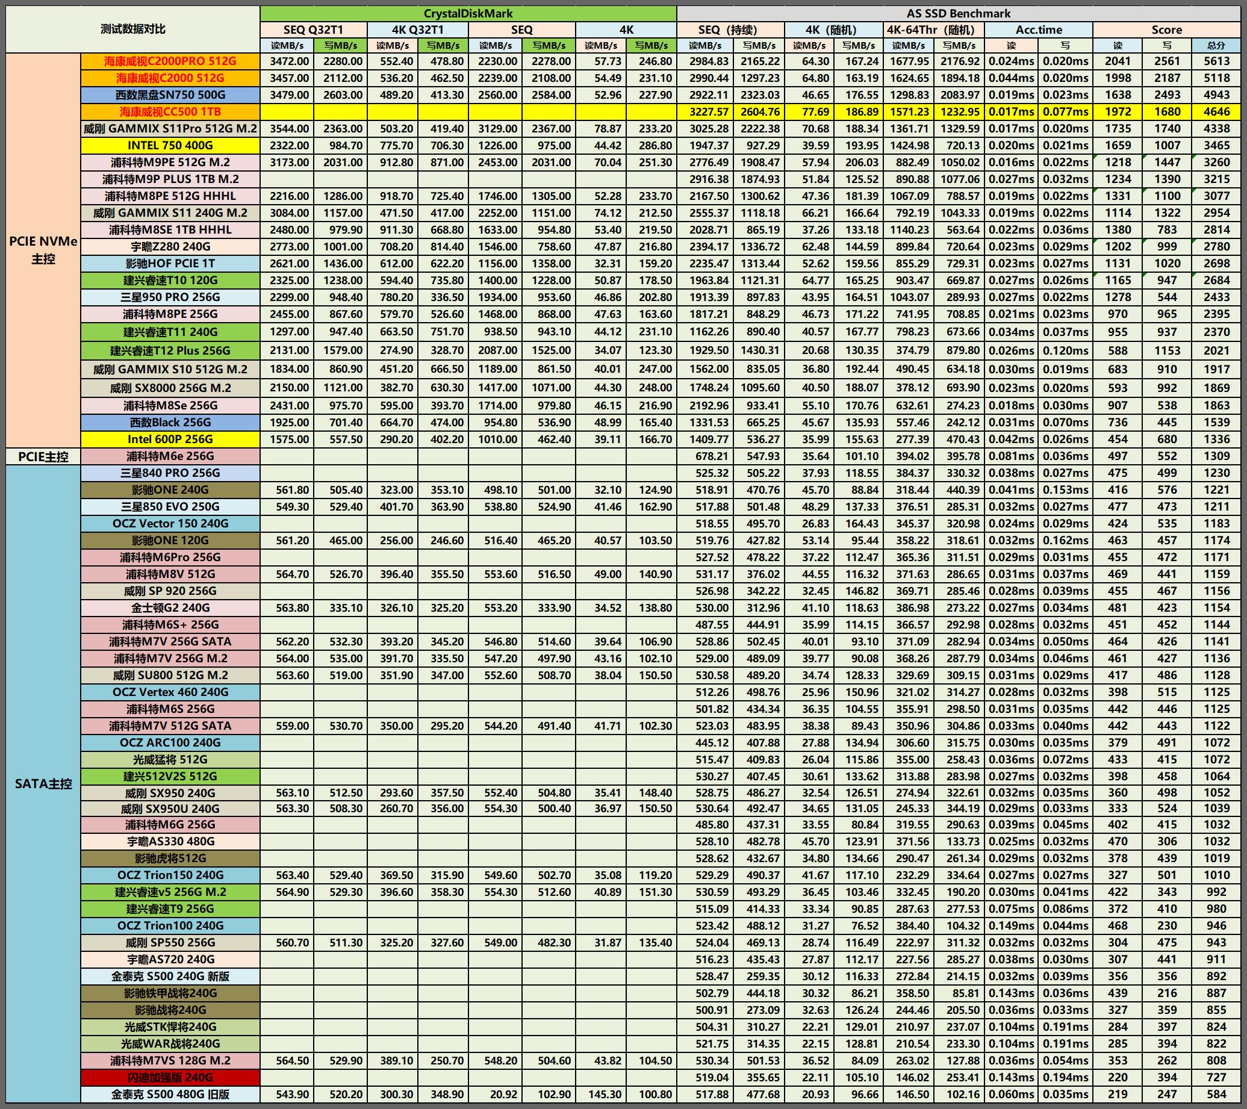
Task: Select the 闪迪加强版 240G red cell
Action: coord(170,1077)
